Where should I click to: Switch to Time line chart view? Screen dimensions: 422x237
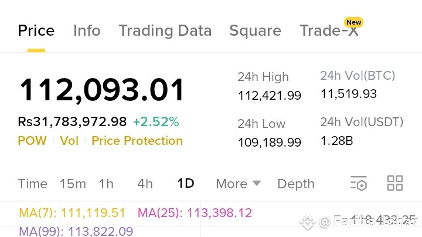click(x=32, y=184)
